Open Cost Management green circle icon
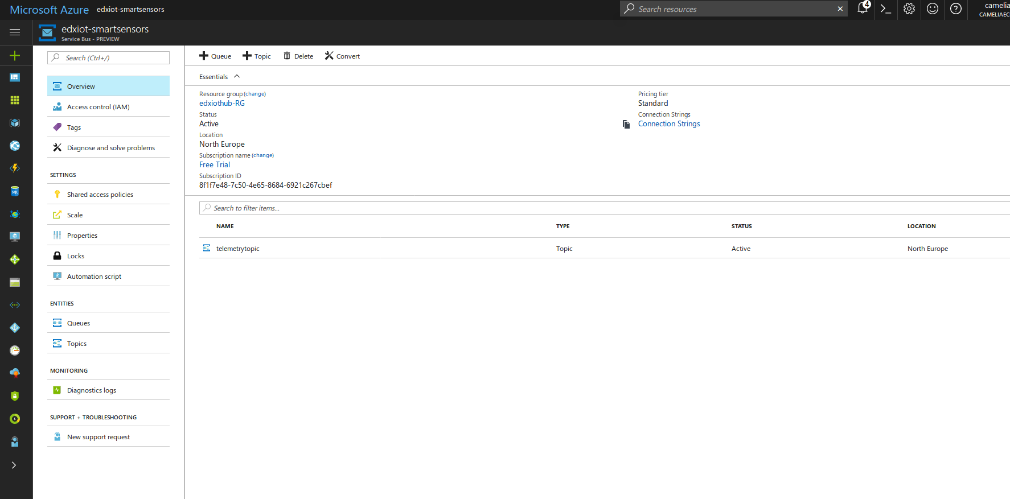This screenshot has height=499, width=1010. (15, 419)
